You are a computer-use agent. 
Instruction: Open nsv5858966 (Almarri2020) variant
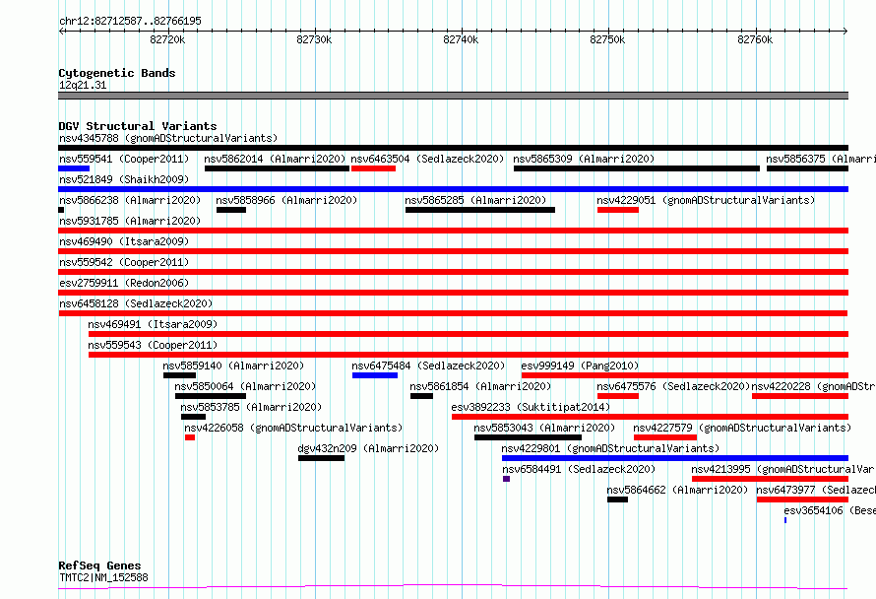coord(286,200)
